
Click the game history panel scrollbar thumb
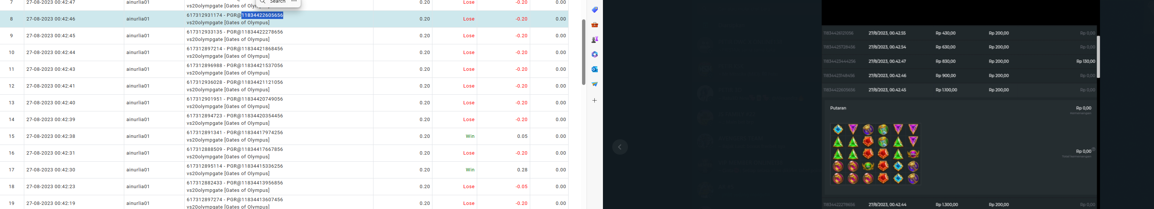(x=1098, y=57)
